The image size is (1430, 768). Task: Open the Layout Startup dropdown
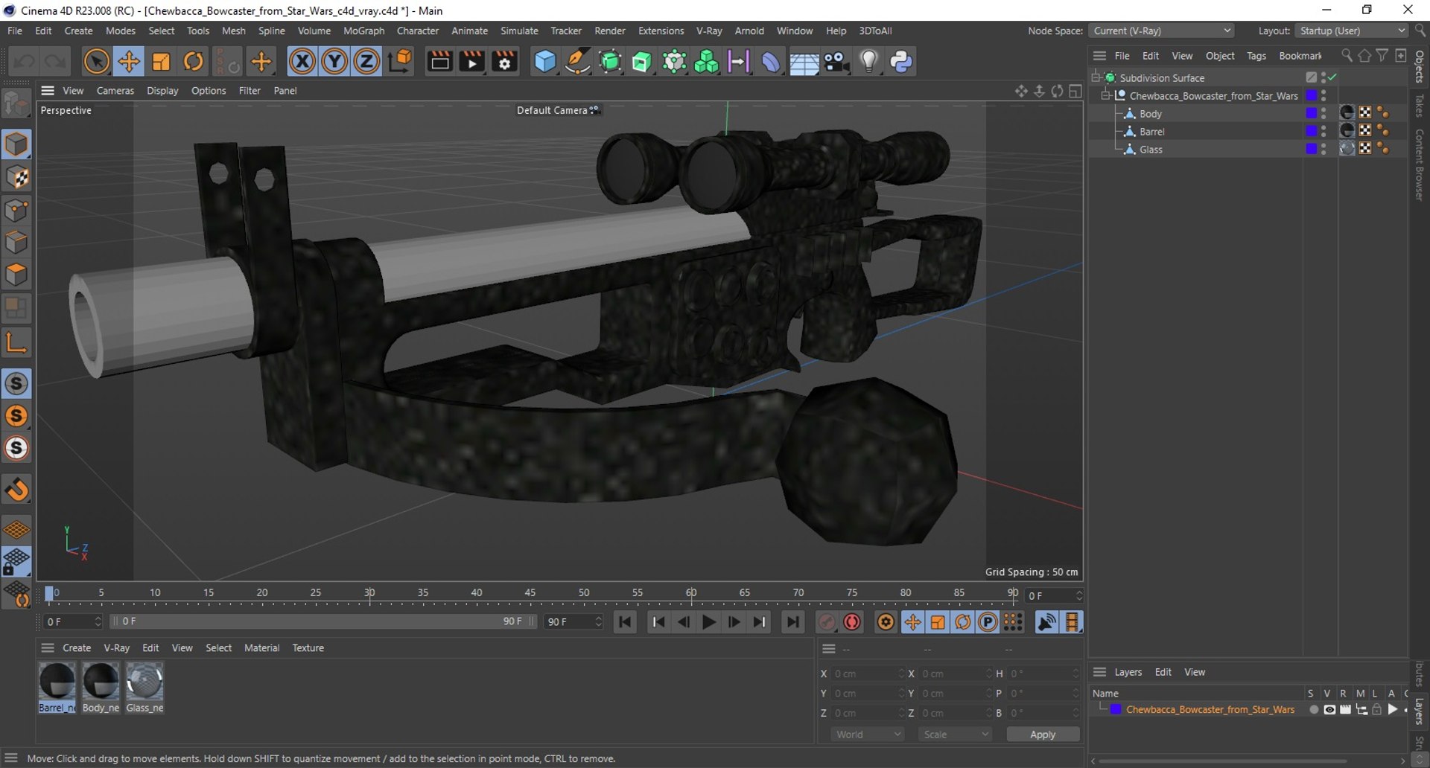tap(1351, 31)
